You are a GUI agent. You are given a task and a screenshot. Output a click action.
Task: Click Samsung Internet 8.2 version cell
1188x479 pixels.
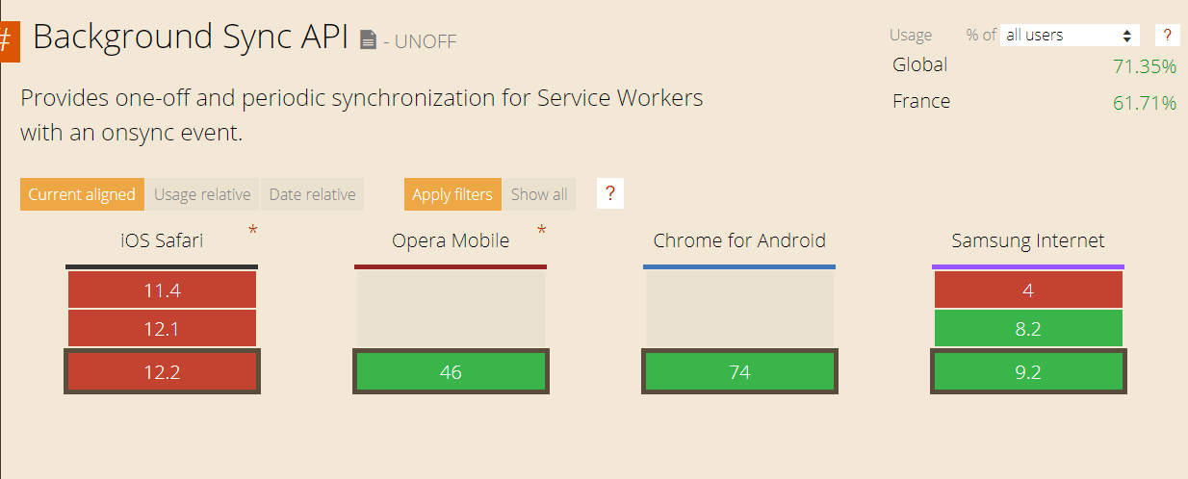click(x=1028, y=329)
